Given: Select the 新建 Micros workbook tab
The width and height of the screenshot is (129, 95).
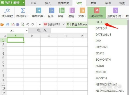Looking at the screenshot, I should pyautogui.click(x=77, y=24).
